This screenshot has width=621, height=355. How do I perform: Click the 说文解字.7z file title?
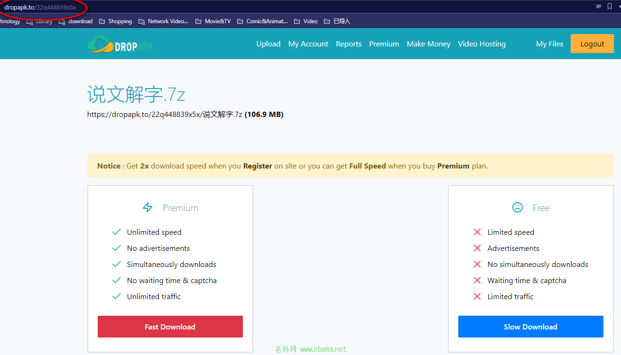tap(136, 95)
